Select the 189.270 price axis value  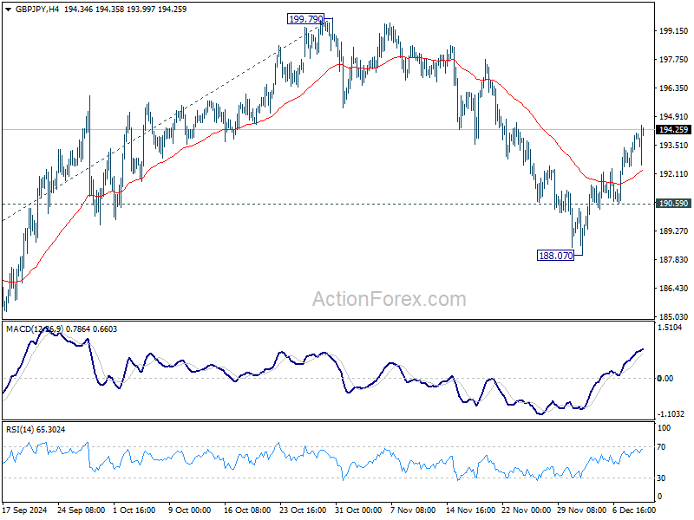coord(674,231)
